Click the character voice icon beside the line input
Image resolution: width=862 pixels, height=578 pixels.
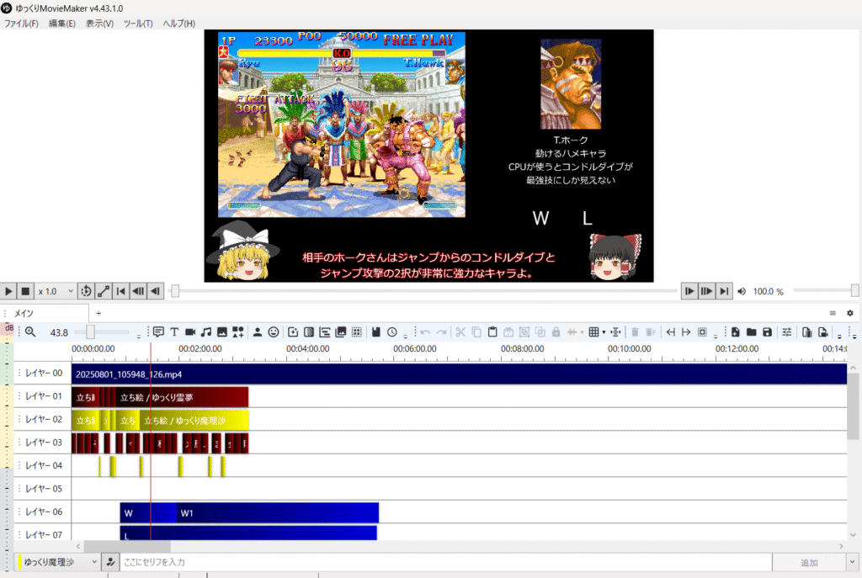[110, 562]
